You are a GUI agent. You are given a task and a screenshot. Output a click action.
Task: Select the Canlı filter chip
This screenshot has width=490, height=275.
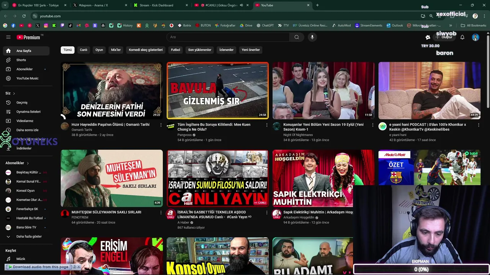[x=83, y=50]
